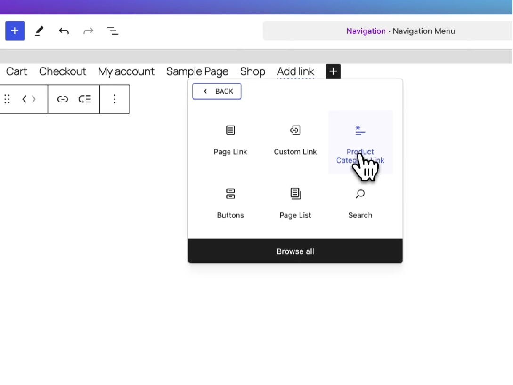
Task: Grab the block drag handle dots
Action: coord(7,99)
